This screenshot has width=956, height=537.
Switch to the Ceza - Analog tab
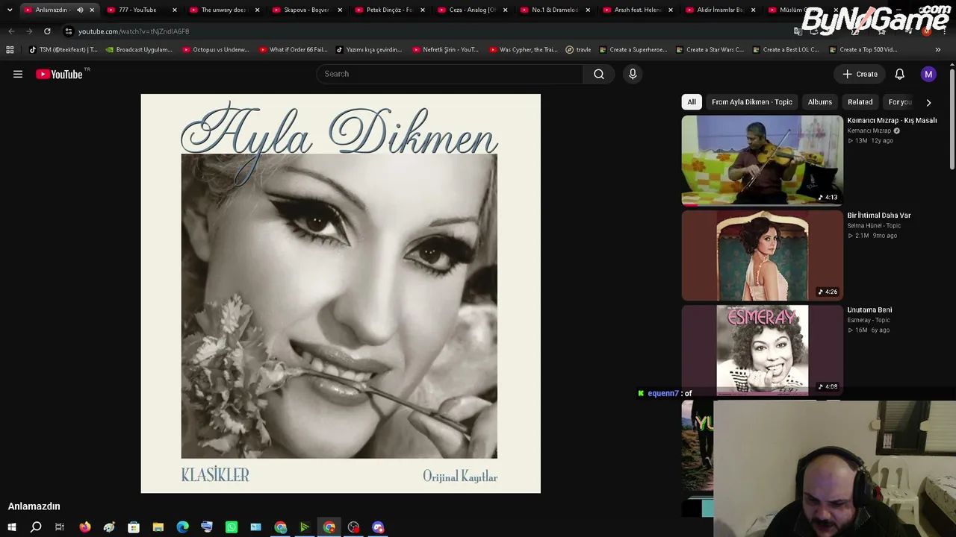pyautogui.click(x=471, y=10)
